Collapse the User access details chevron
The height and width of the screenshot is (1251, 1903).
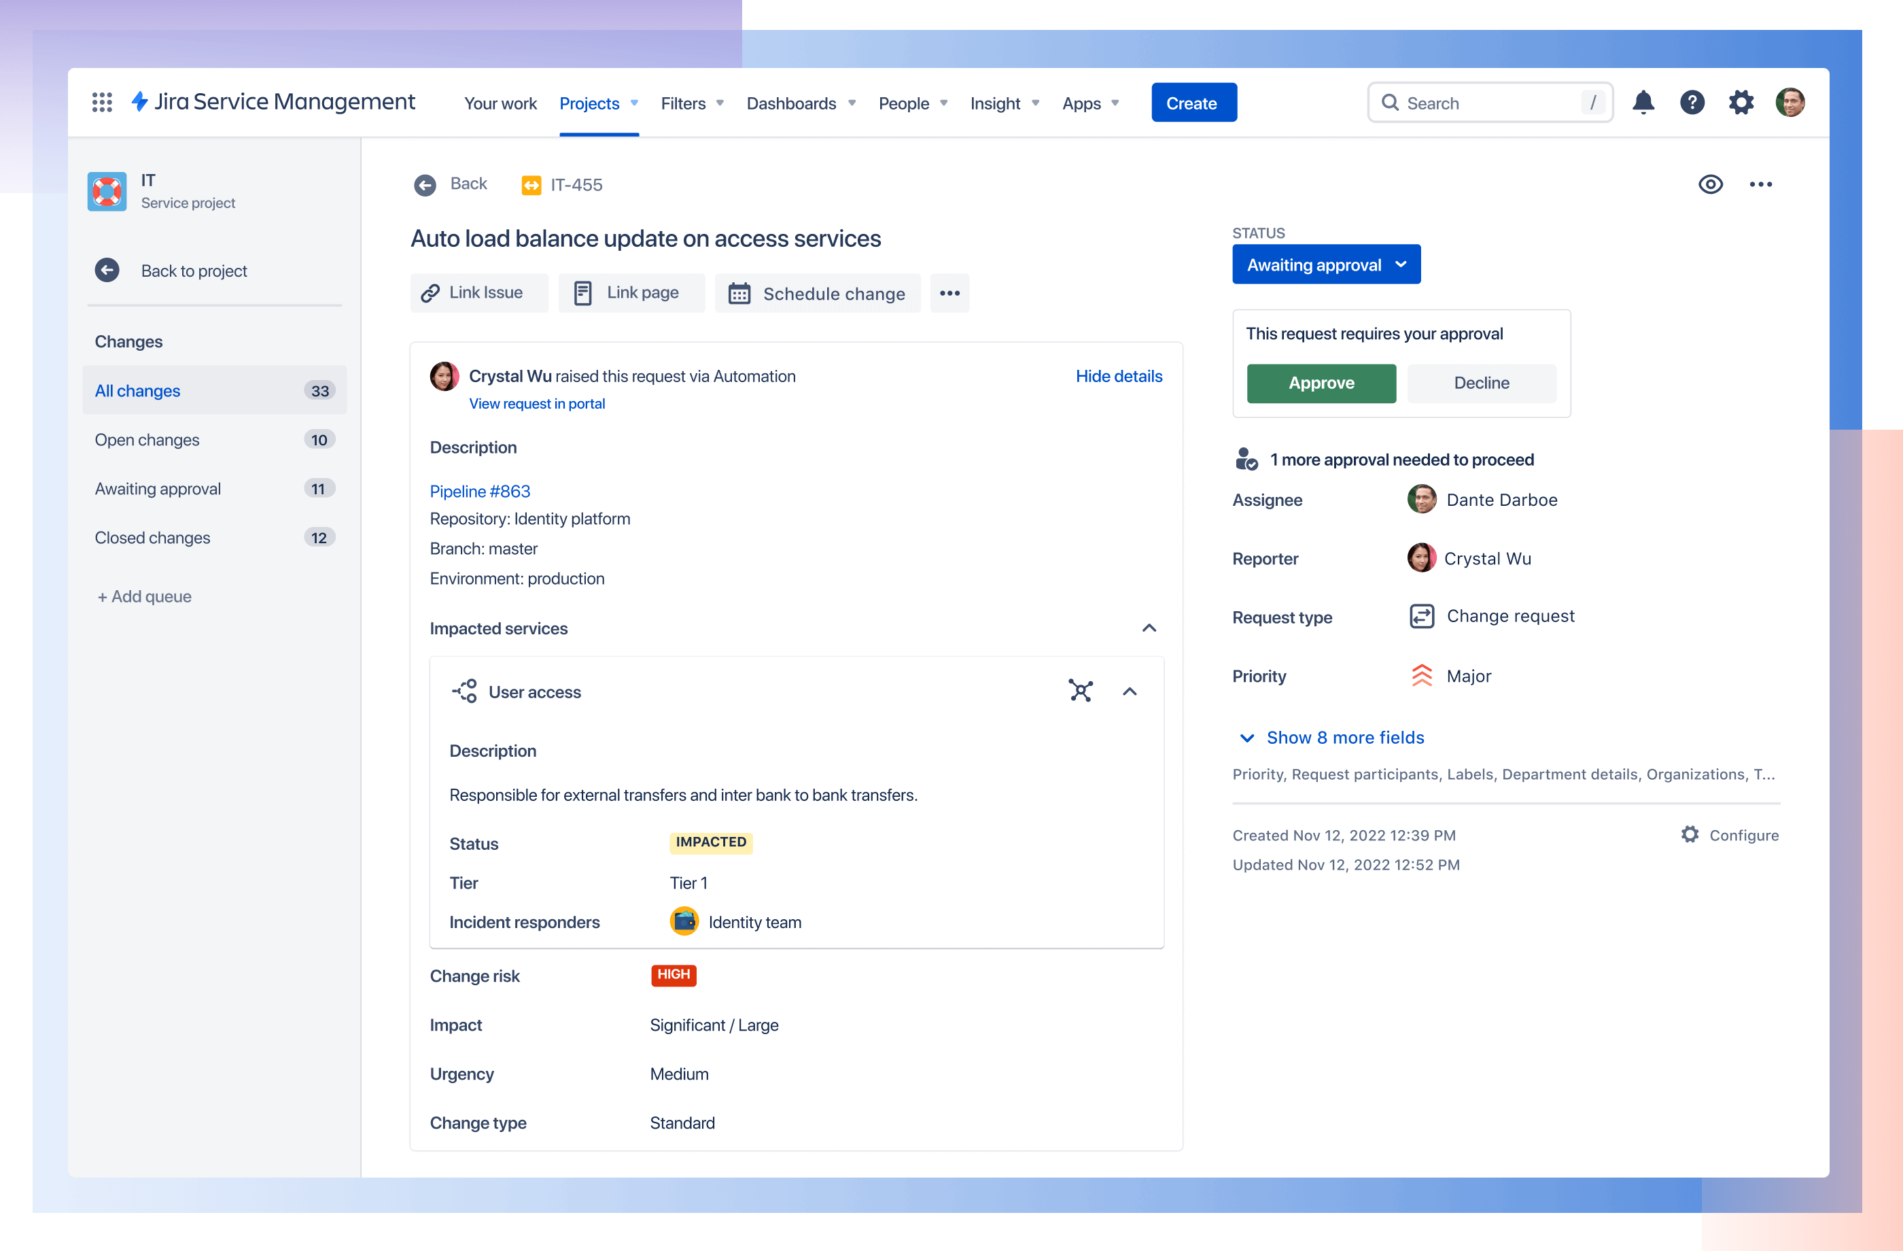point(1130,691)
